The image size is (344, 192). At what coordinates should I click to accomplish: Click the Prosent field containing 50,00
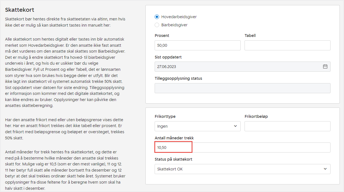pyautogui.click(x=197, y=45)
